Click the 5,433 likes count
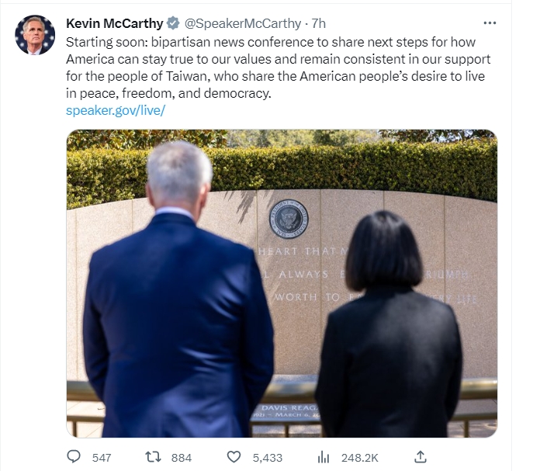 click(267, 458)
